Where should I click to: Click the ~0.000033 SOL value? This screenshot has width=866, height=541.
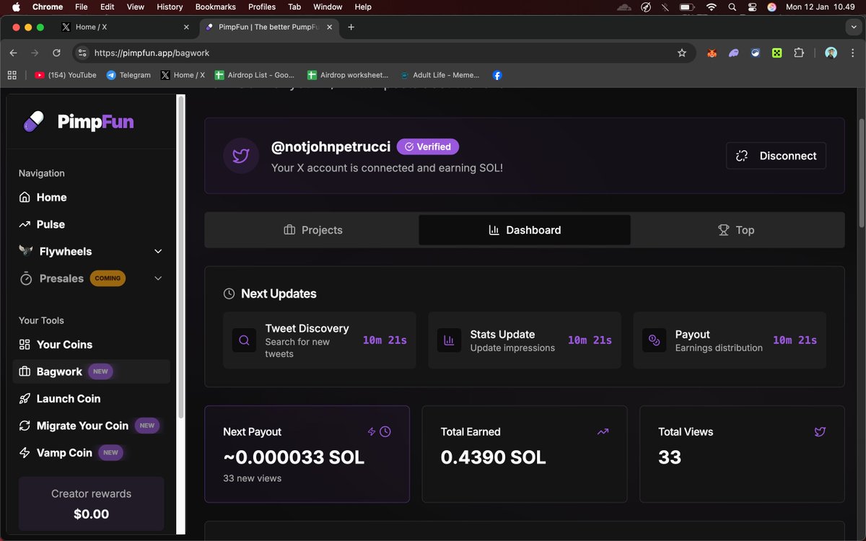pos(294,457)
